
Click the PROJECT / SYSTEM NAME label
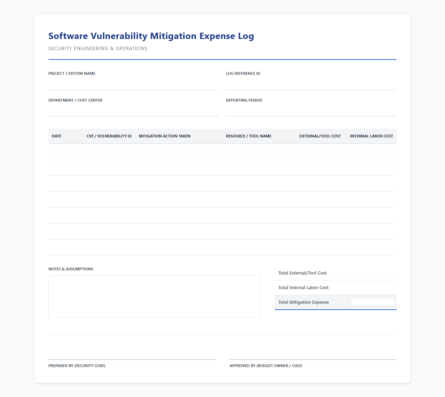(72, 73)
